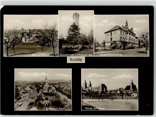Click the caption "Blick zum Schloß"

(x=41, y=55)
